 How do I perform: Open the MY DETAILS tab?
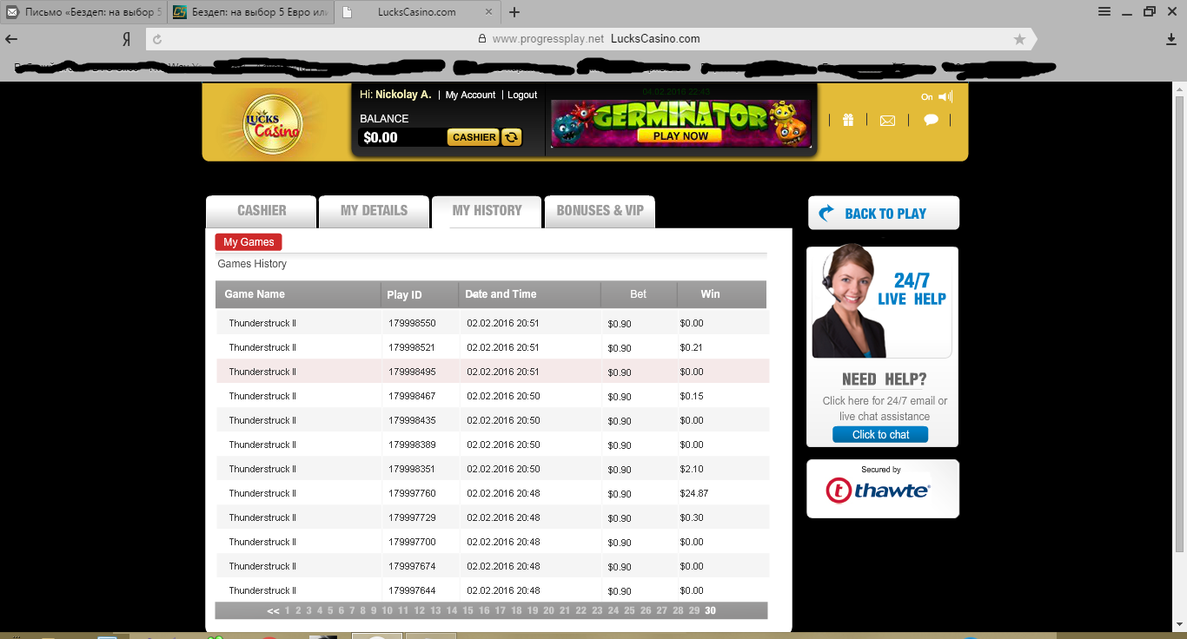click(374, 211)
